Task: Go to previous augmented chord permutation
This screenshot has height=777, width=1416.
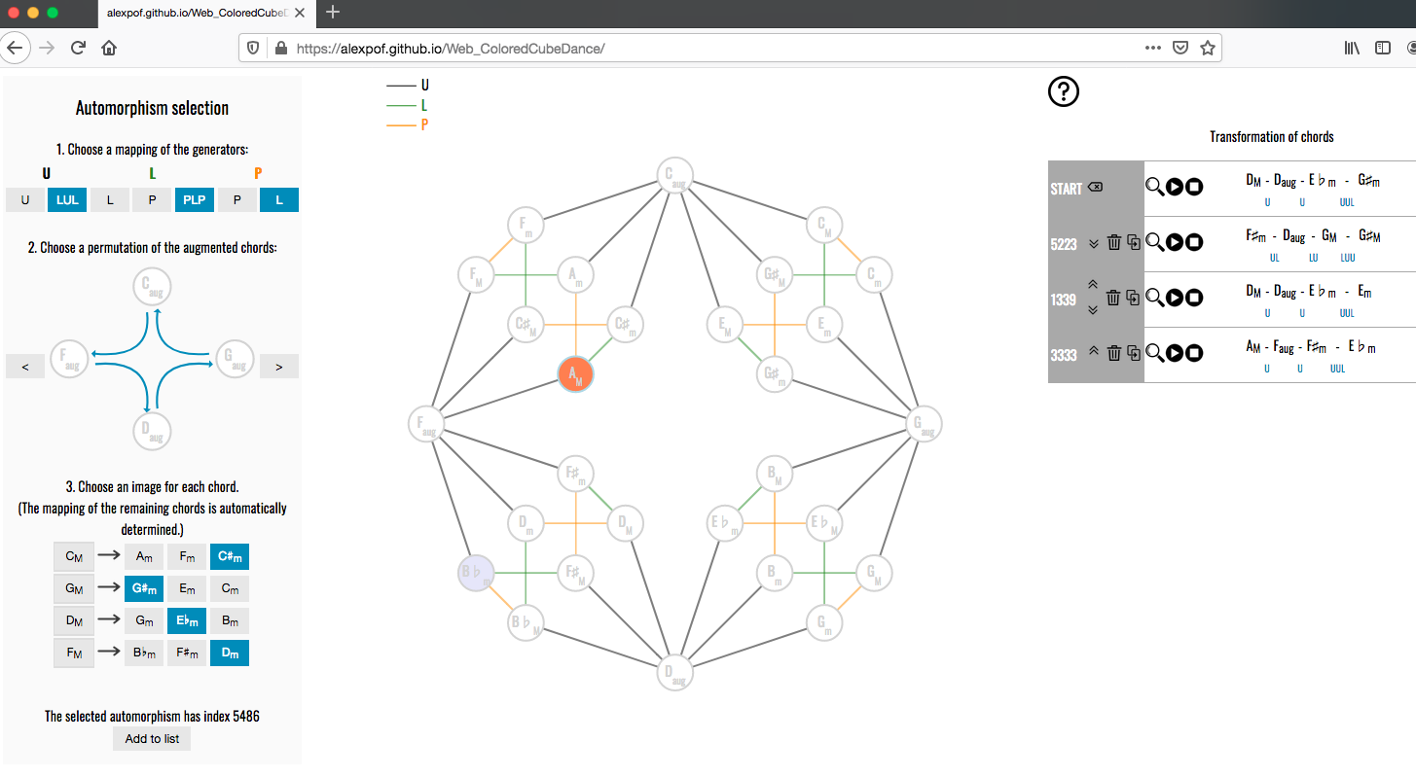Action: (x=25, y=367)
